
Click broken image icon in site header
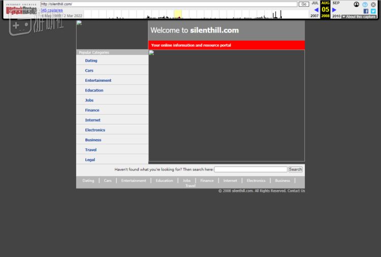tap(79, 23)
